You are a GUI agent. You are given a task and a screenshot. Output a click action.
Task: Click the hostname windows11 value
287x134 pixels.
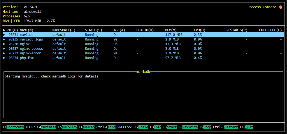pos(32,12)
